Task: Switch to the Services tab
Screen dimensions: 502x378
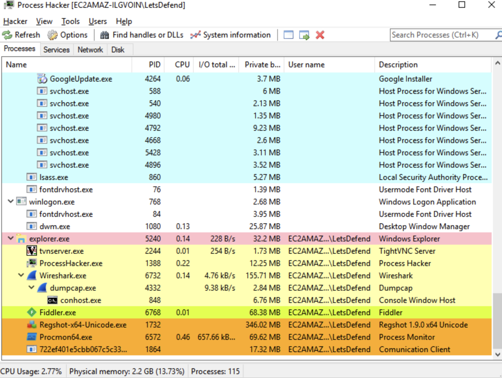Action: (56, 50)
